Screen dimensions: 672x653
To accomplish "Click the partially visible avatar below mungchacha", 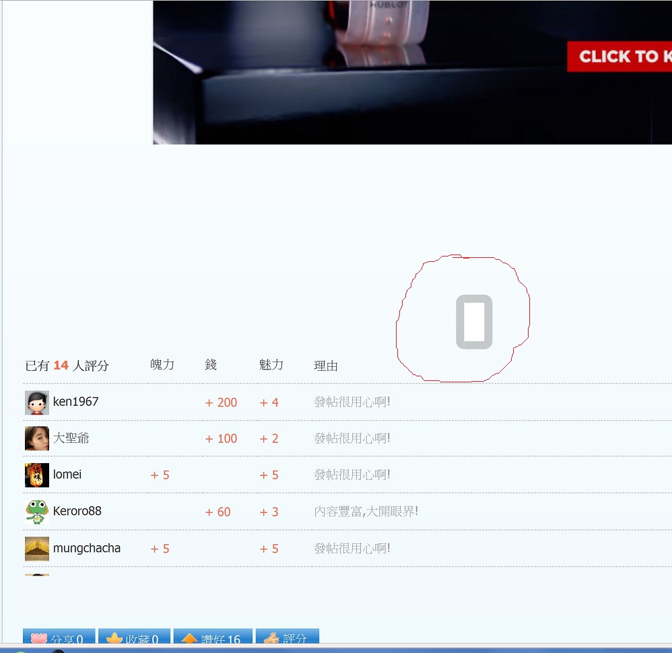I will click(x=37, y=575).
